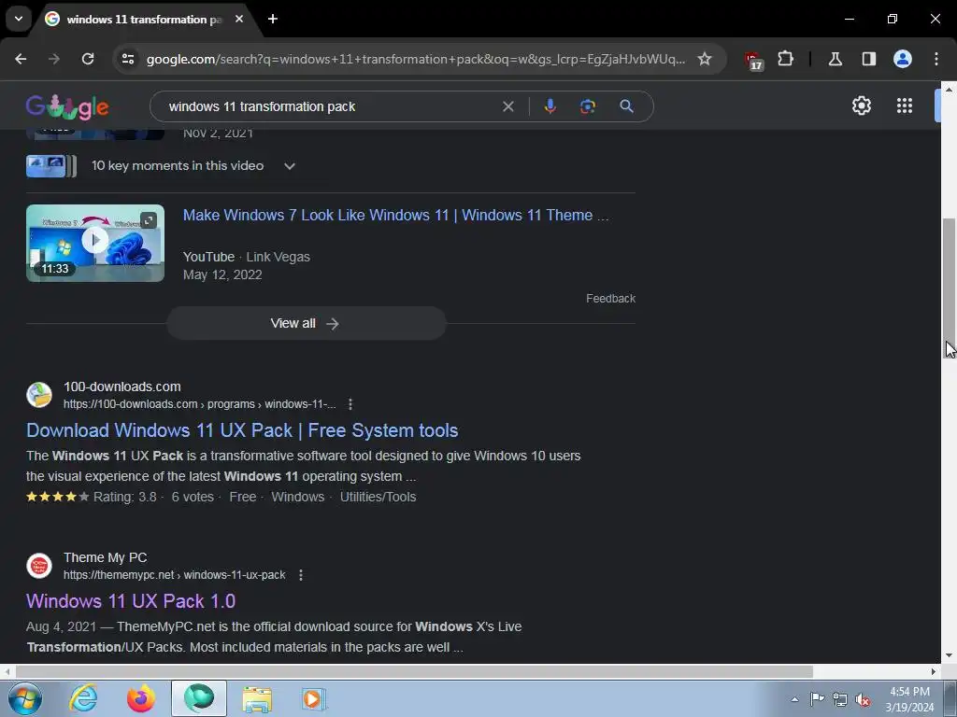Open the Windows Start menu
Viewport: 957px width, 717px height.
(x=25, y=698)
